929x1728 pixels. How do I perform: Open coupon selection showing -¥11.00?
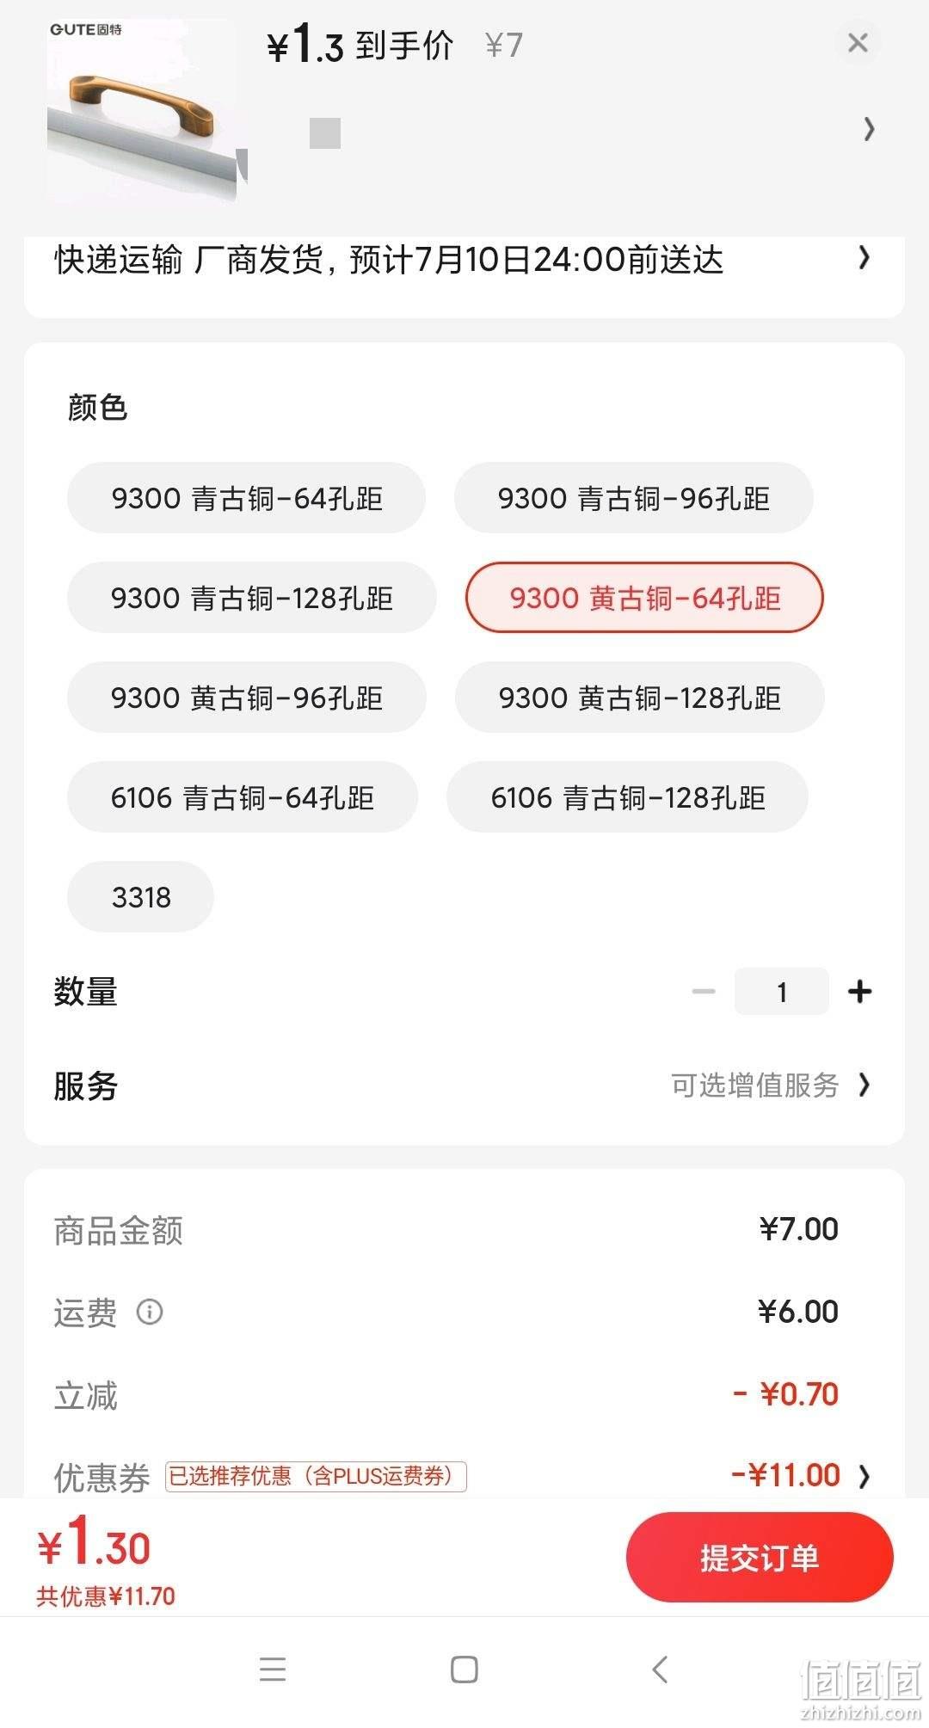(801, 1475)
